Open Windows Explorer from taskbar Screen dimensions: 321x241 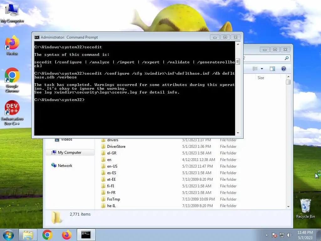coord(28,235)
